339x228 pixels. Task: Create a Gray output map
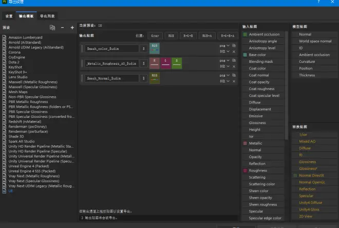tap(155, 36)
